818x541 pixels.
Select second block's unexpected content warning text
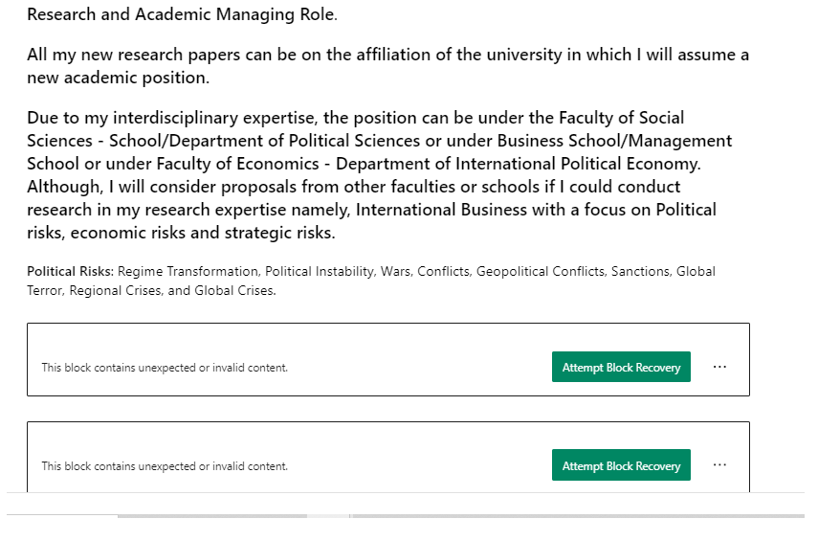165,466
